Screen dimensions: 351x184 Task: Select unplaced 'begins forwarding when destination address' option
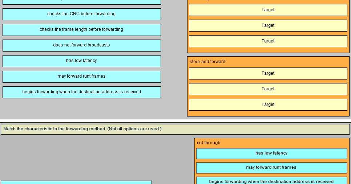point(82,92)
